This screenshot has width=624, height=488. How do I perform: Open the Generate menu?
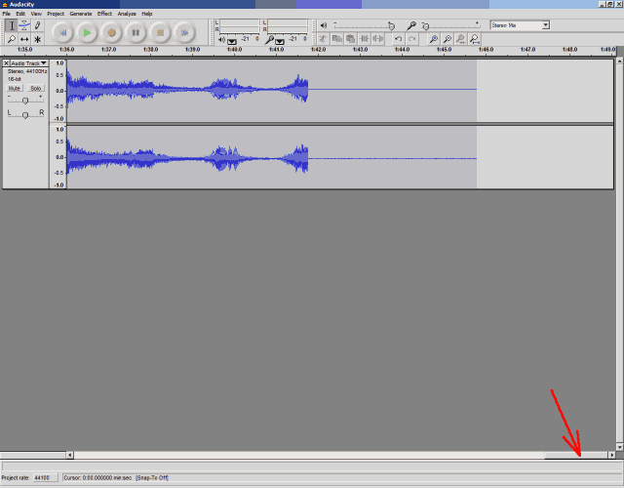tap(80, 14)
